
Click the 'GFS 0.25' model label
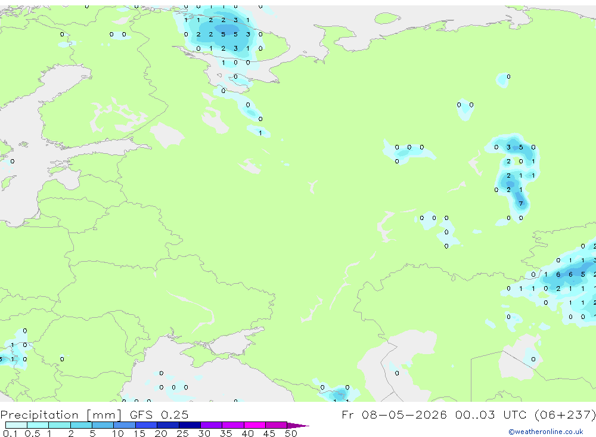tap(159, 414)
